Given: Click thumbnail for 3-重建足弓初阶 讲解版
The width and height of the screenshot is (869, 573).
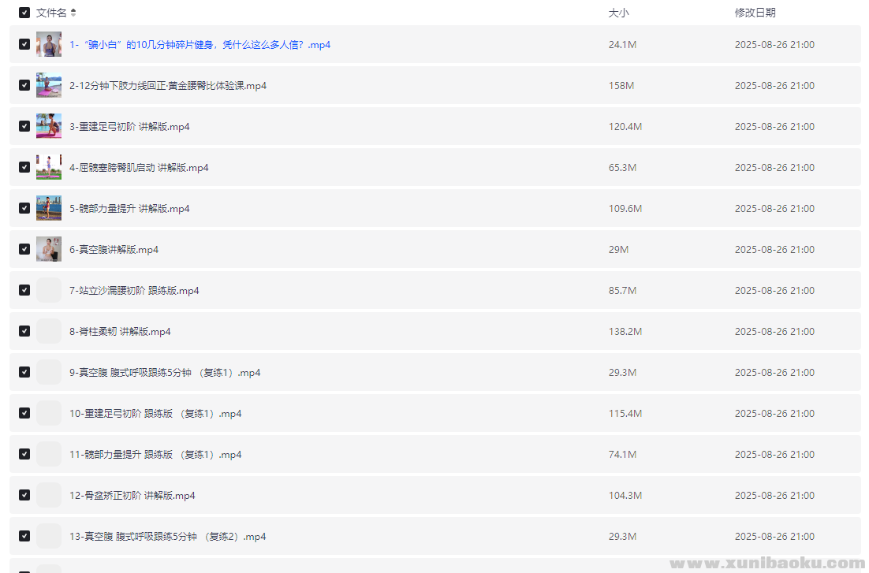Looking at the screenshot, I should [x=49, y=127].
